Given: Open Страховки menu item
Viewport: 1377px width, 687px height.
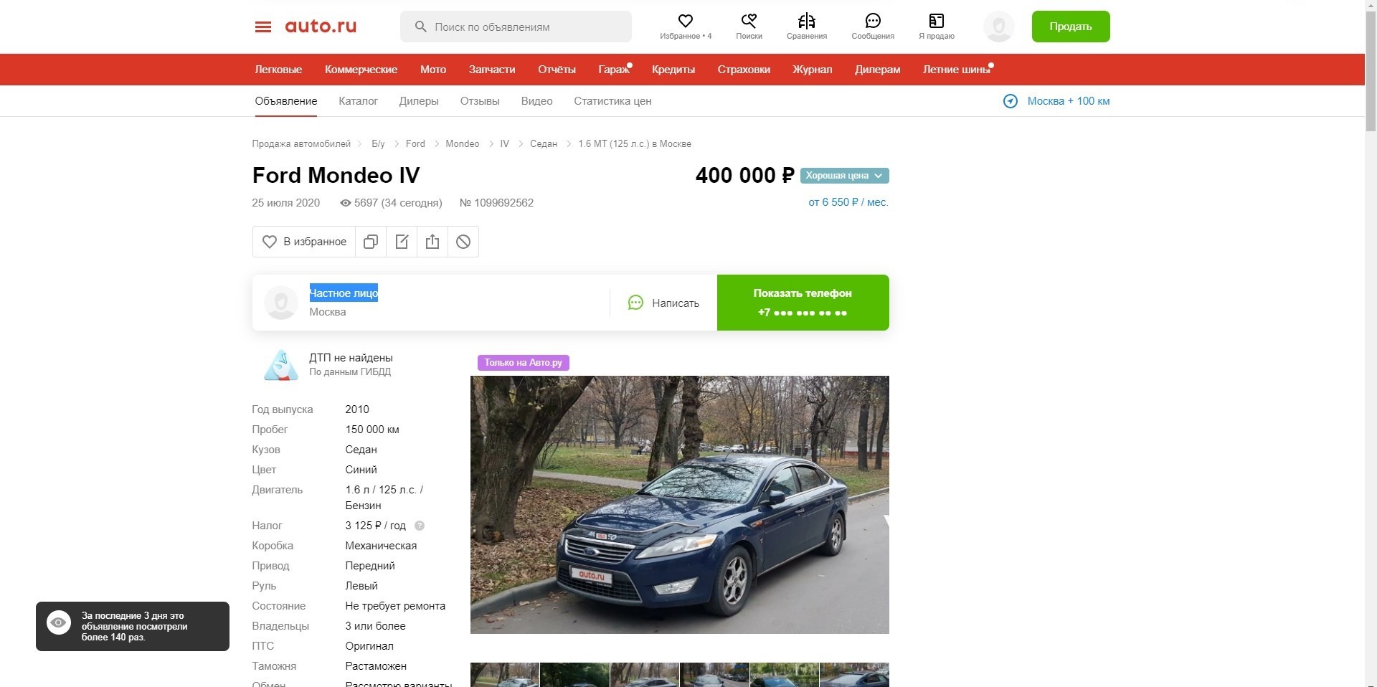Looking at the screenshot, I should click(744, 70).
